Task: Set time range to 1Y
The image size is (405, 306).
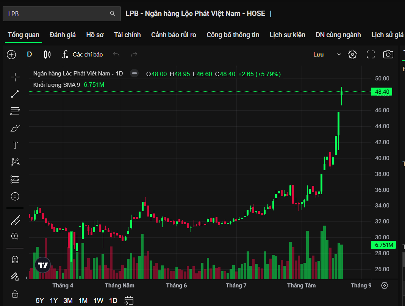Action: point(54,301)
